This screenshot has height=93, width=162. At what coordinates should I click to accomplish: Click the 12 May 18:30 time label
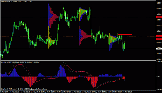tap(76, 92)
